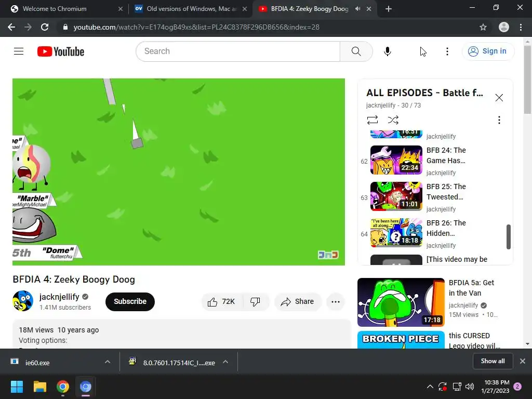Image resolution: width=532 pixels, height=399 pixels.
Task: Focus the YouTube Search field
Action: click(x=238, y=51)
